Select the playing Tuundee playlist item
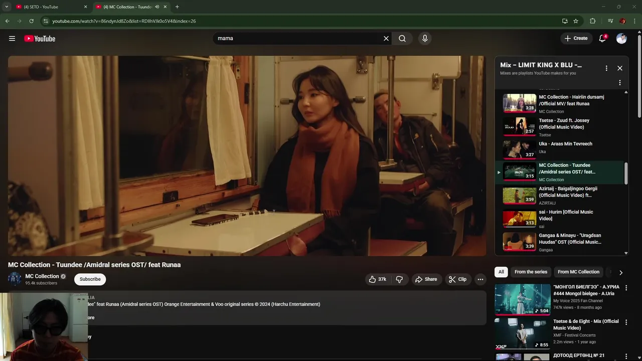 pos(561,172)
